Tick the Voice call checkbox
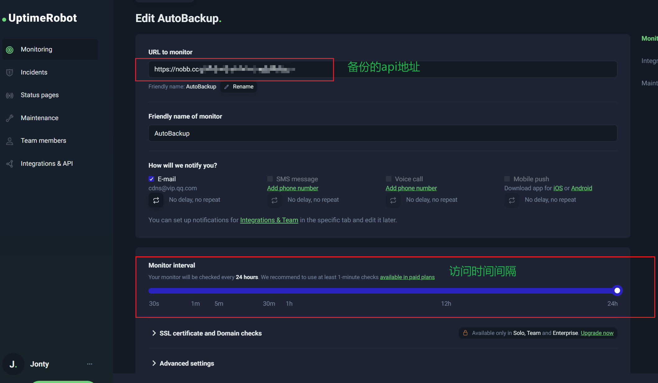Viewport: 658px width, 383px height. point(389,179)
